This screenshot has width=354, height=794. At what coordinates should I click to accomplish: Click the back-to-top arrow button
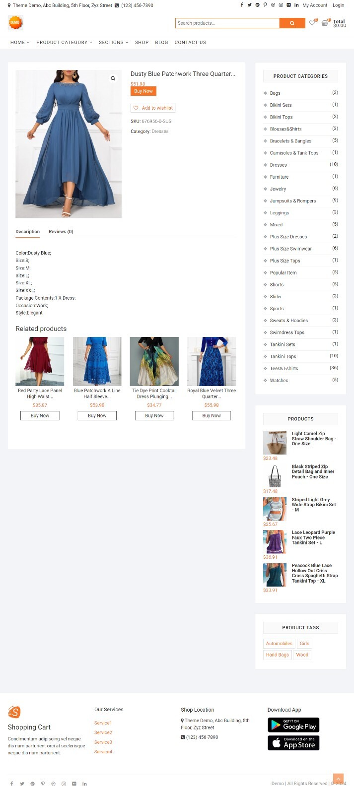click(338, 779)
